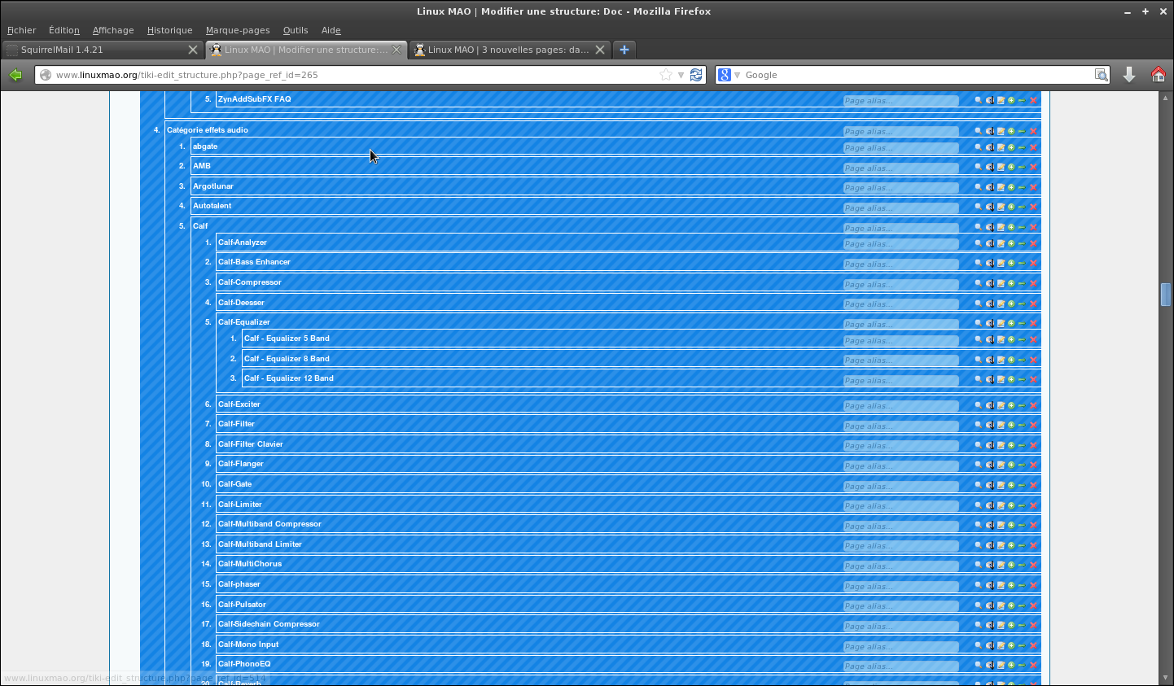Screen dimensions: 1174x686
Task: Click the Page alias field for Calf-Equalizer
Action: coord(900,324)
